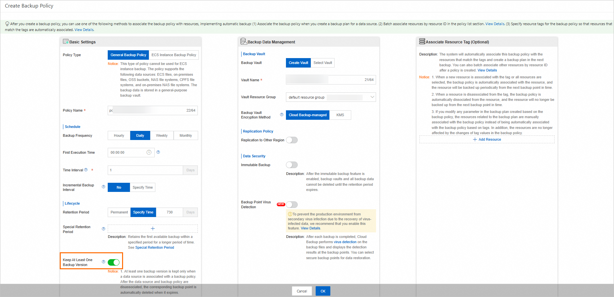Click OK to create the backup policy

click(323, 291)
